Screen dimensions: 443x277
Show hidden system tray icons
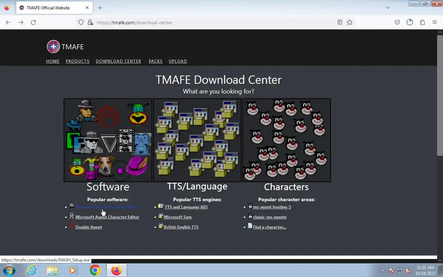click(383, 270)
